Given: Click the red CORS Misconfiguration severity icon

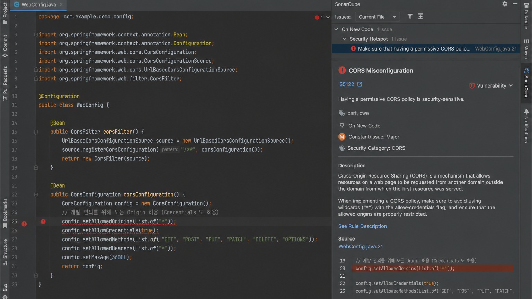Looking at the screenshot, I should (342, 70).
